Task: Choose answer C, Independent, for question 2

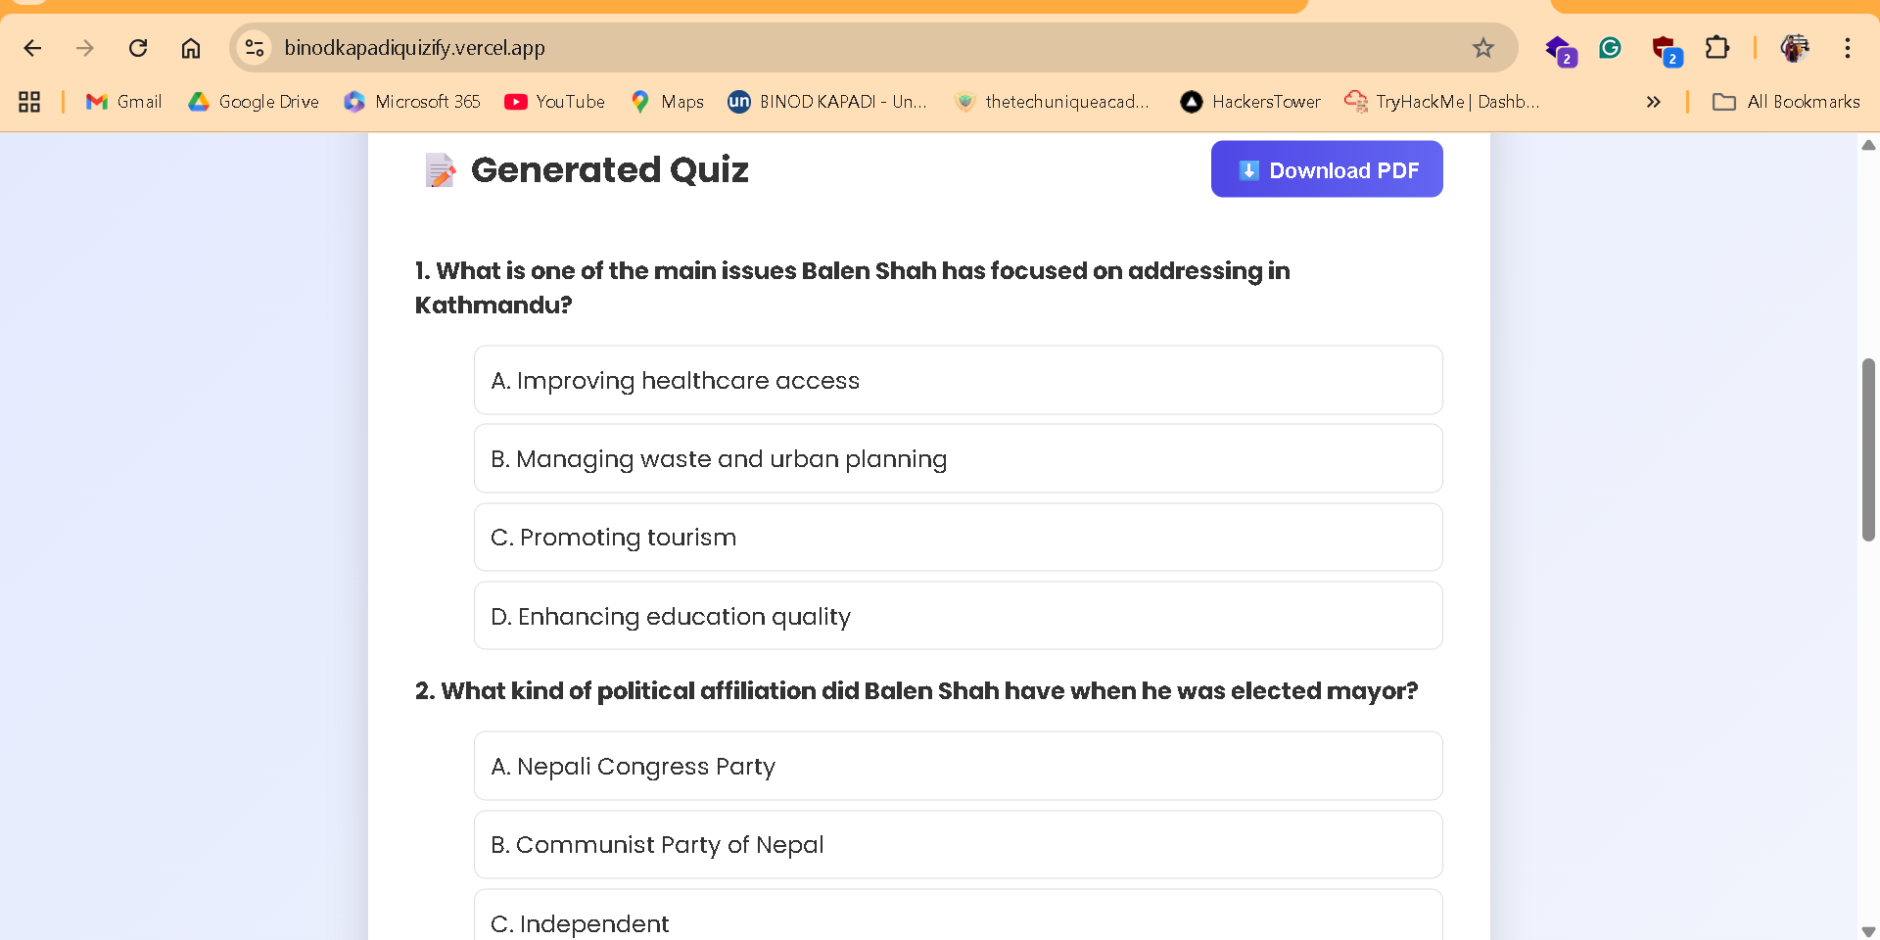Action: pyautogui.click(x=958, y=921)
